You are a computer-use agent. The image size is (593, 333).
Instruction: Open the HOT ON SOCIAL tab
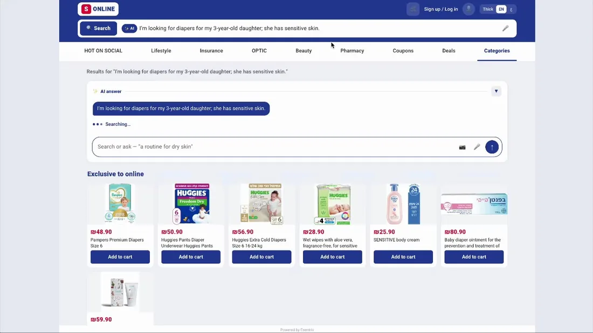104,51
